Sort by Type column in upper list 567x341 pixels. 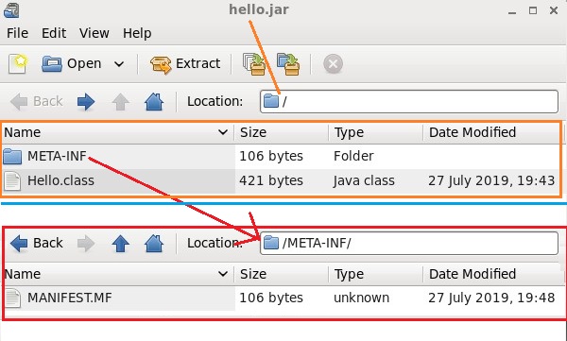(376, 132)
